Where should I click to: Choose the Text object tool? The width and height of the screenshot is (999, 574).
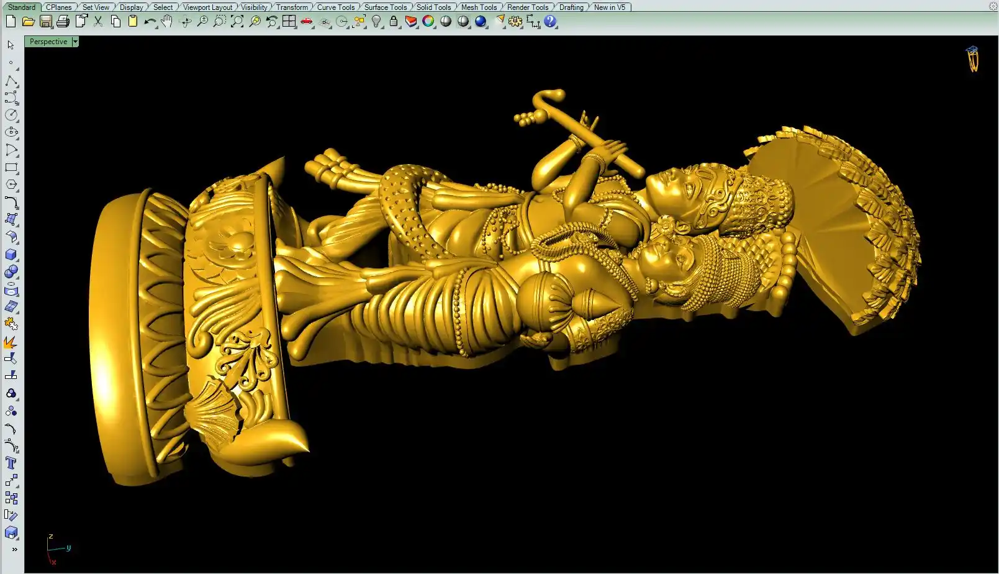[x=11, y=463]
